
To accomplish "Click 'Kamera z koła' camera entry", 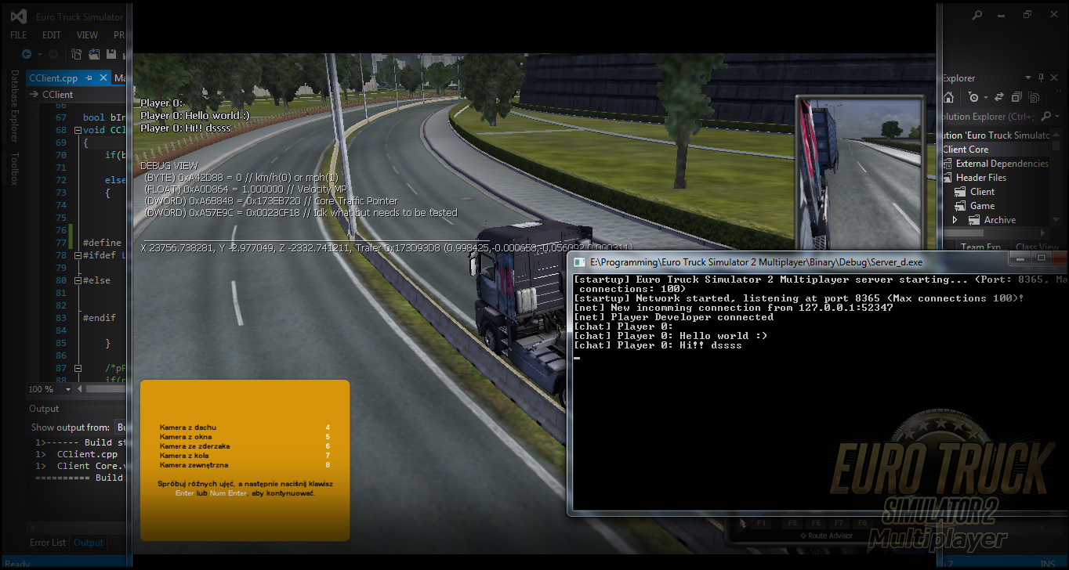I will (x=184, y=456).
